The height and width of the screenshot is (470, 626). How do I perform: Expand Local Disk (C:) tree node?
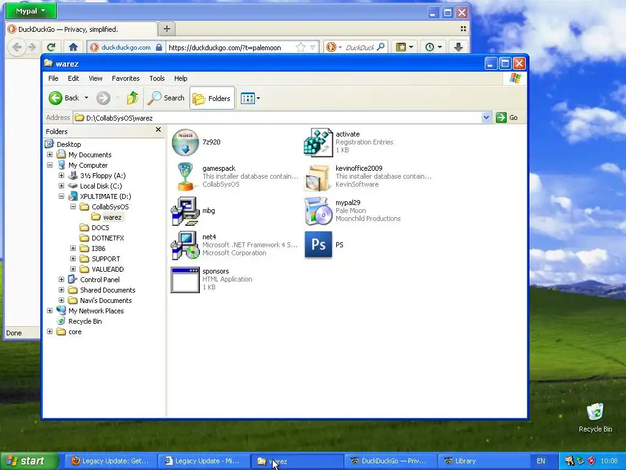(x=62, y=186)
